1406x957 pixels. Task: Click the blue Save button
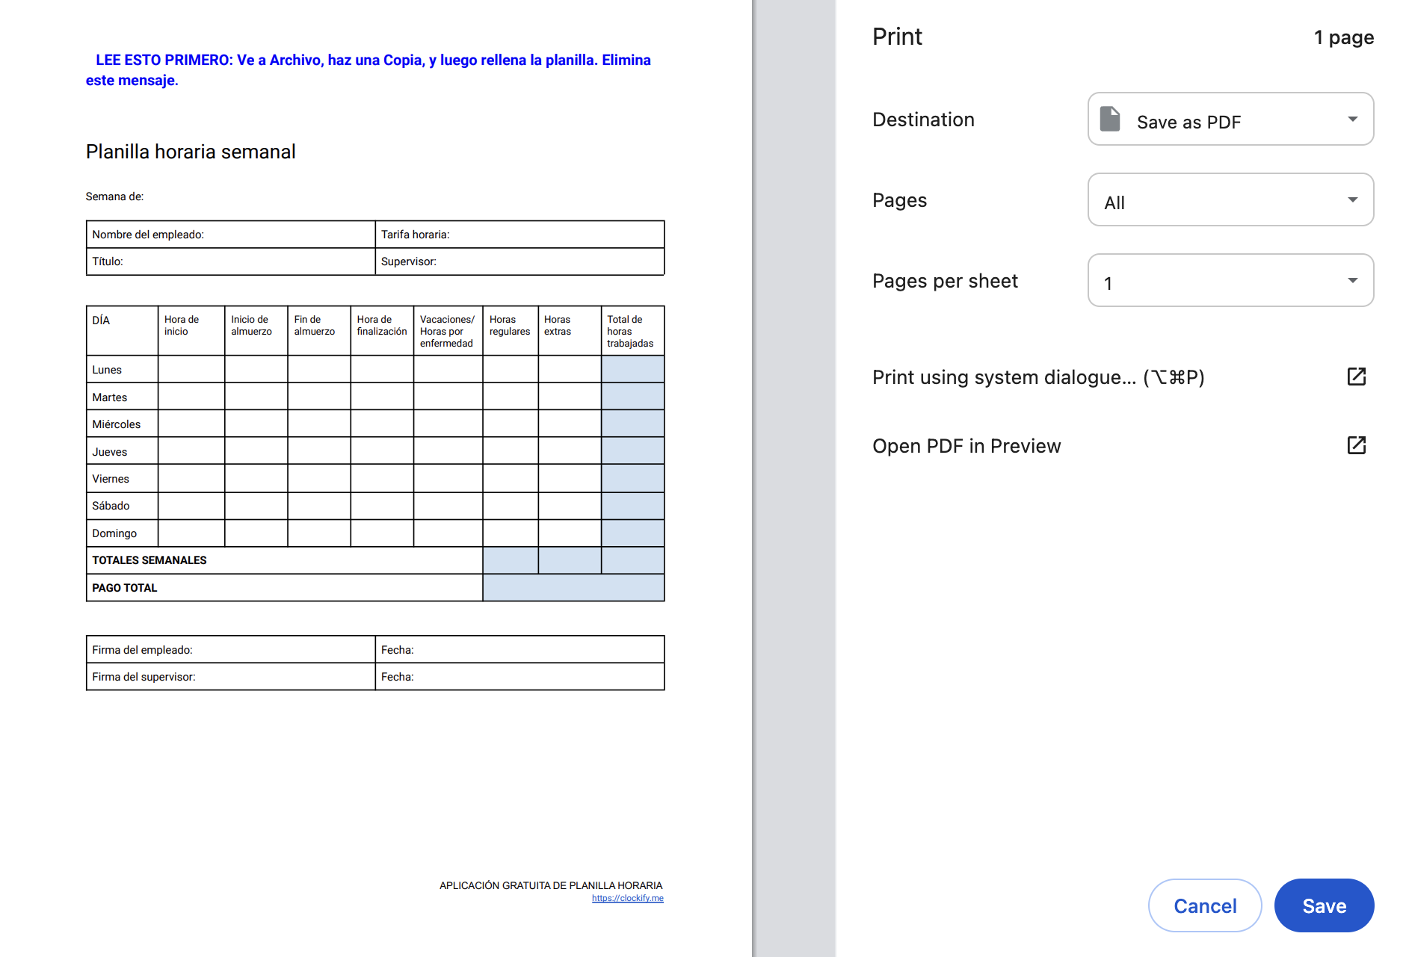pyautogui.click(x=1324, y=905)
